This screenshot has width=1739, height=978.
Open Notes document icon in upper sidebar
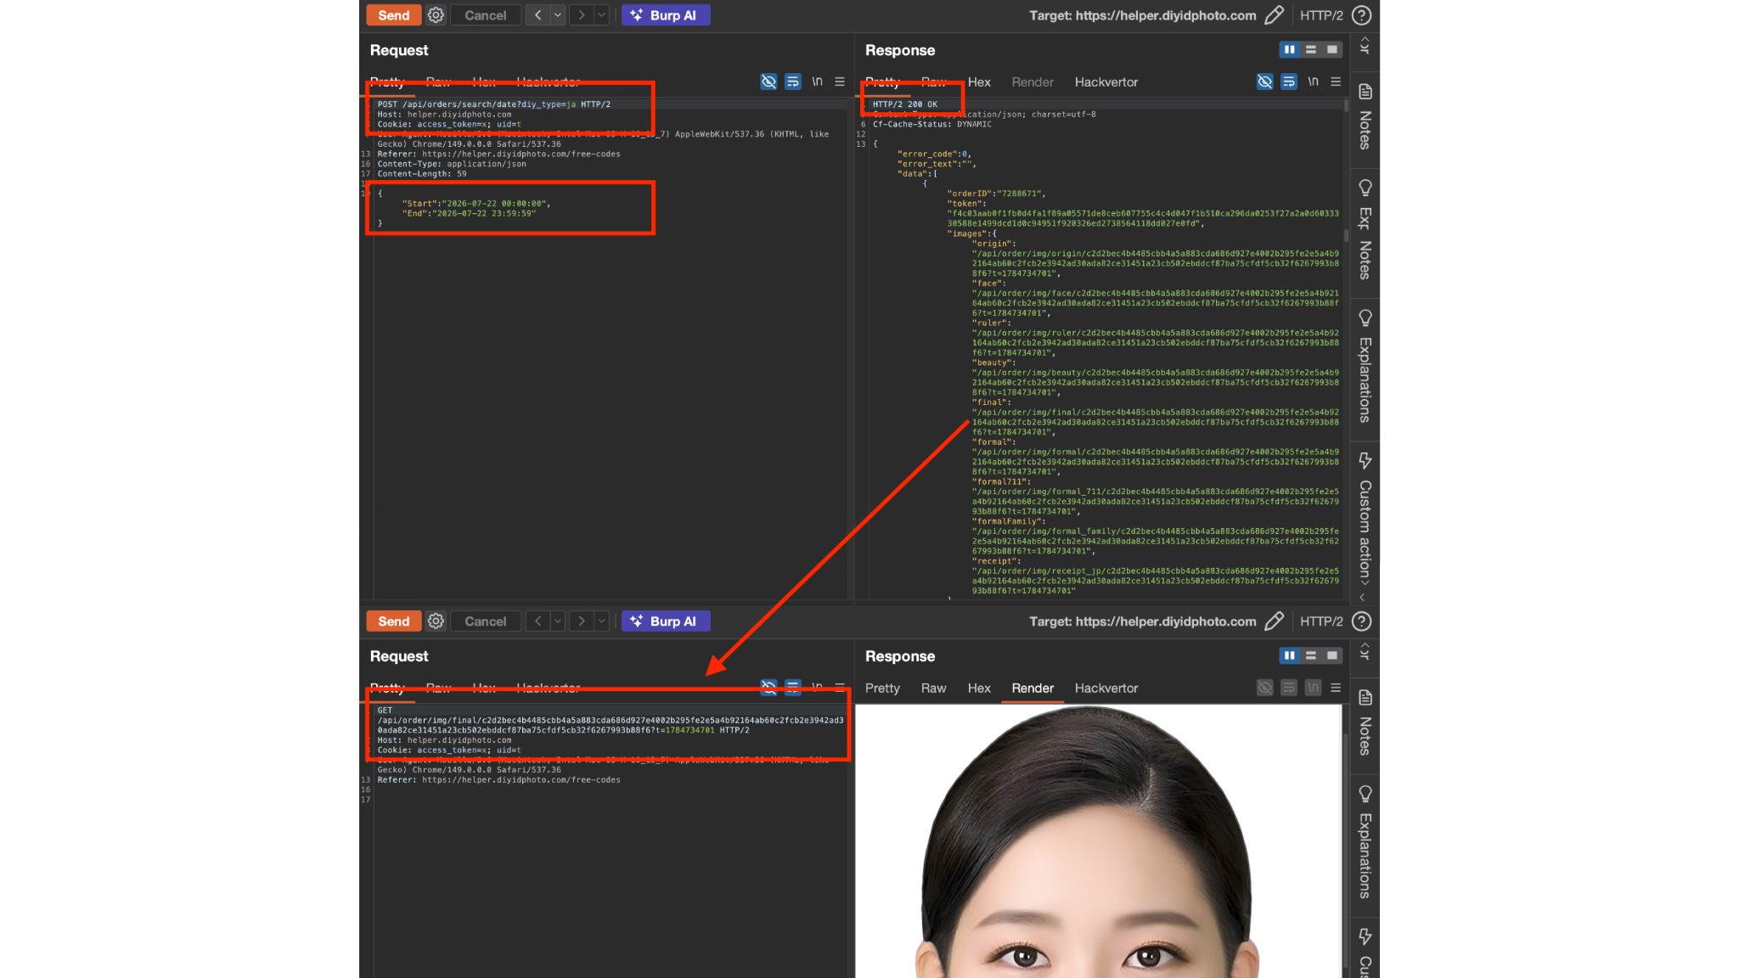[1365, 92]
